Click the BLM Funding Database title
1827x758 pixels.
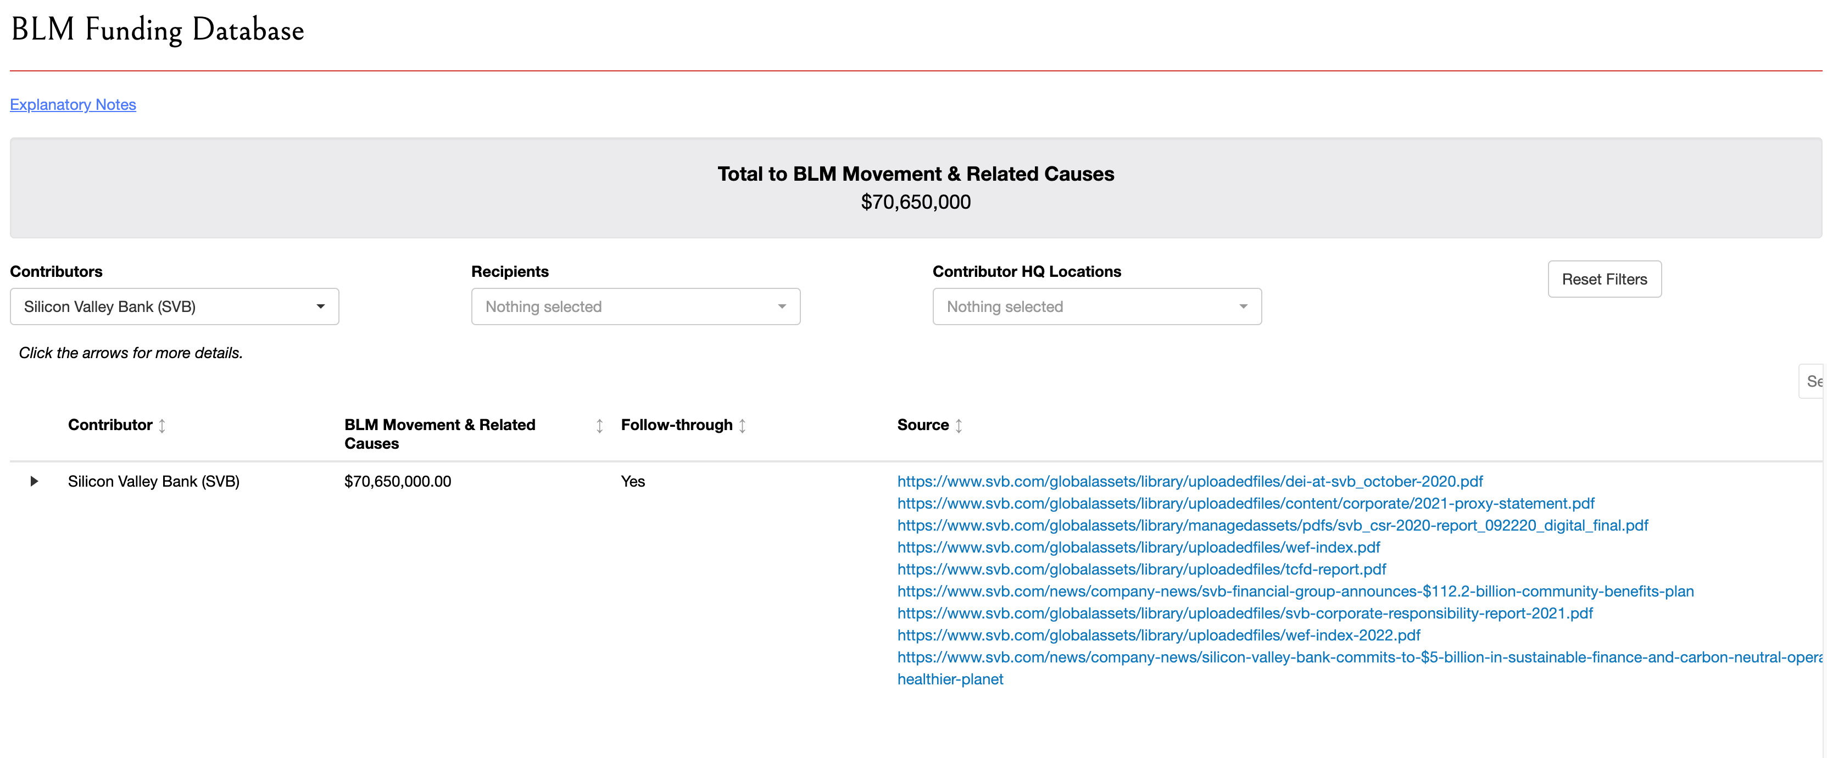click(x=158, y=30)
